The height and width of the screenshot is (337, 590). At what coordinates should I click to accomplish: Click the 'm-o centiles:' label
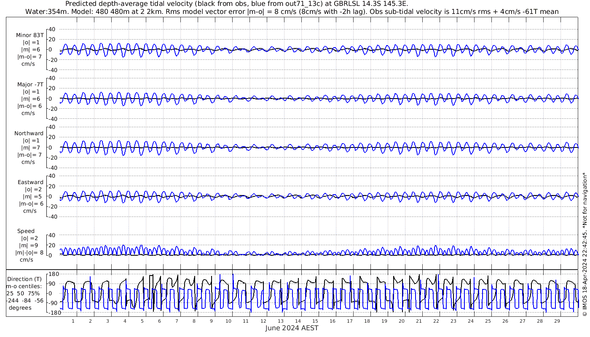pyautogui.click(x=24, y=286)
